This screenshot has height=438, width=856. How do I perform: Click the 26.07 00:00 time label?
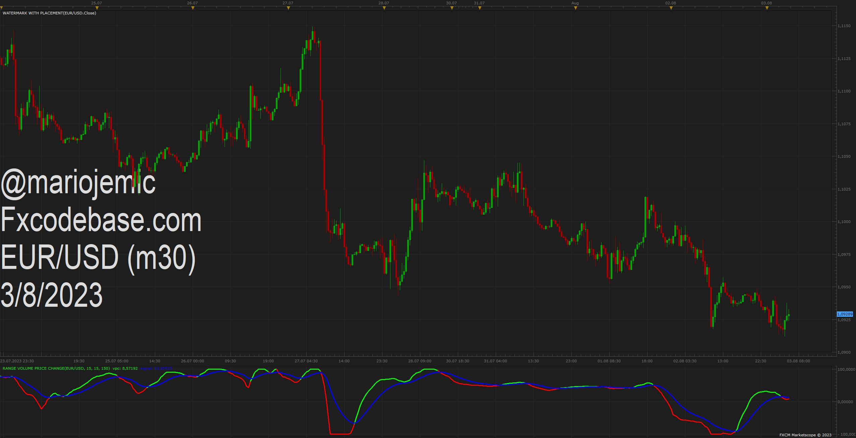pos(192,361)
